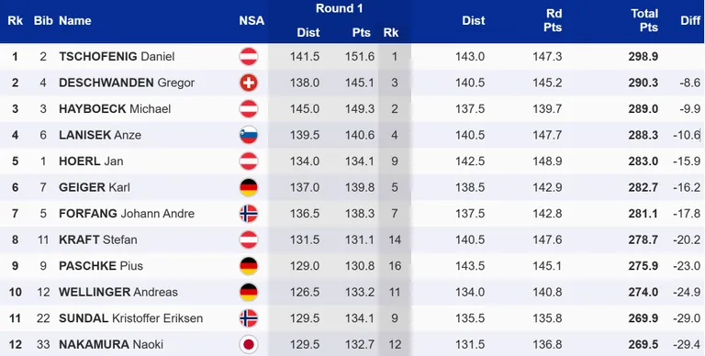Click Germany flag icon beside GEIGER Karl
Image resolution: width=705 pixels, height=356 pixels.
(x=248, y=187)
